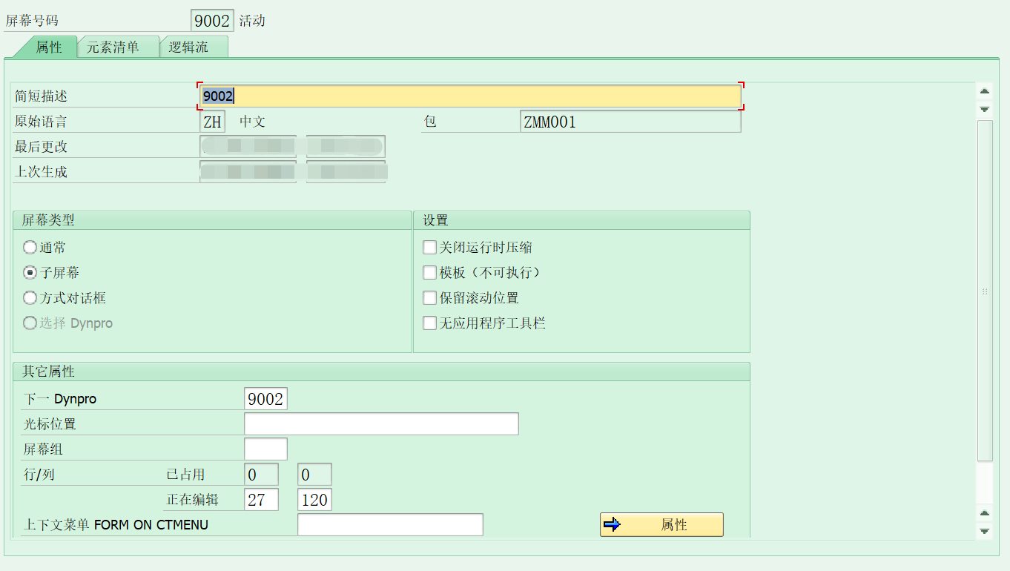Enable 保留滚动位置 setting
Image resolution: width=1010 pixels, height=571 pixels.
tap(429, 297)
